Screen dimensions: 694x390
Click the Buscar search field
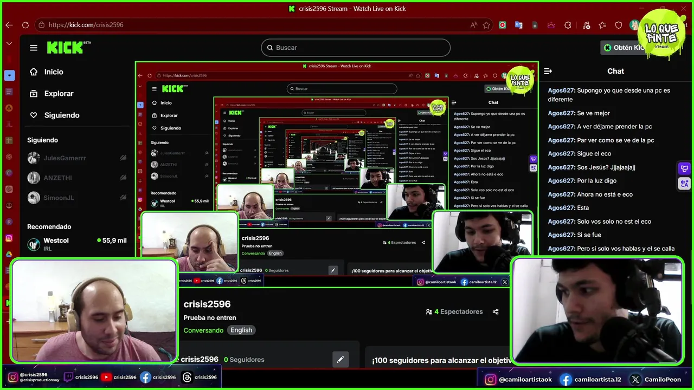point(356,48)
